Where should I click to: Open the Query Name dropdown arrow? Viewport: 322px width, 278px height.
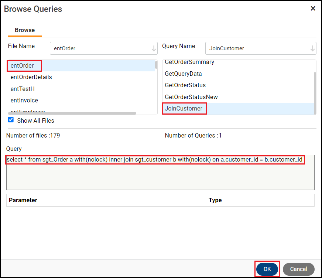point(312,48)
